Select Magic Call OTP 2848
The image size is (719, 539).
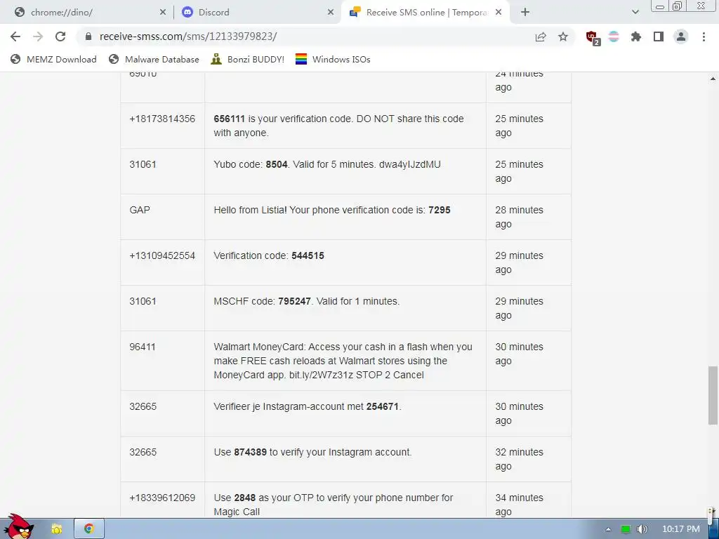245,498
